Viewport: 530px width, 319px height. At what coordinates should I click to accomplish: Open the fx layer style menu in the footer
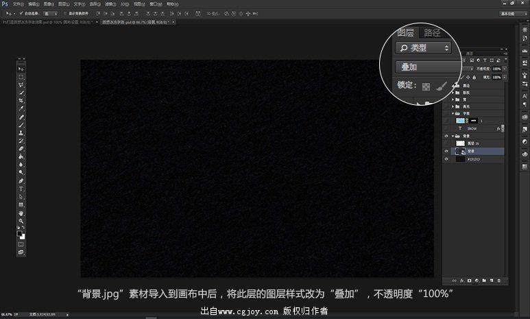(461, 281)
